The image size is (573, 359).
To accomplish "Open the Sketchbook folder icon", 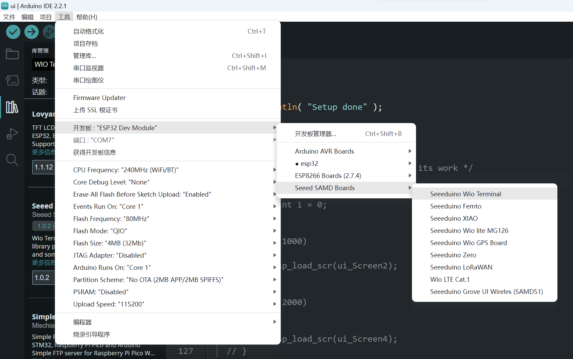I will 12,54.
